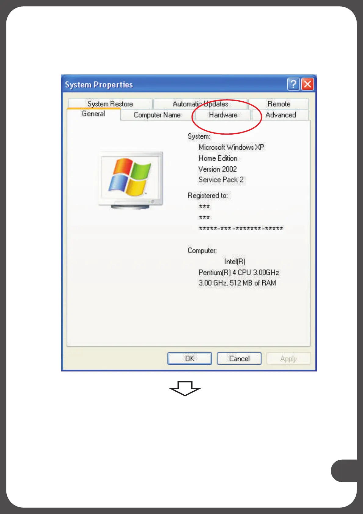
Task: Switch to the Advanced tab
Action: point(280,115)
